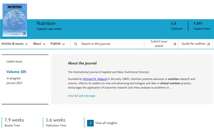Focus the Search in this journal field
Image resolution: width=214 pixels, height=134 pixels.
(107, 44)
